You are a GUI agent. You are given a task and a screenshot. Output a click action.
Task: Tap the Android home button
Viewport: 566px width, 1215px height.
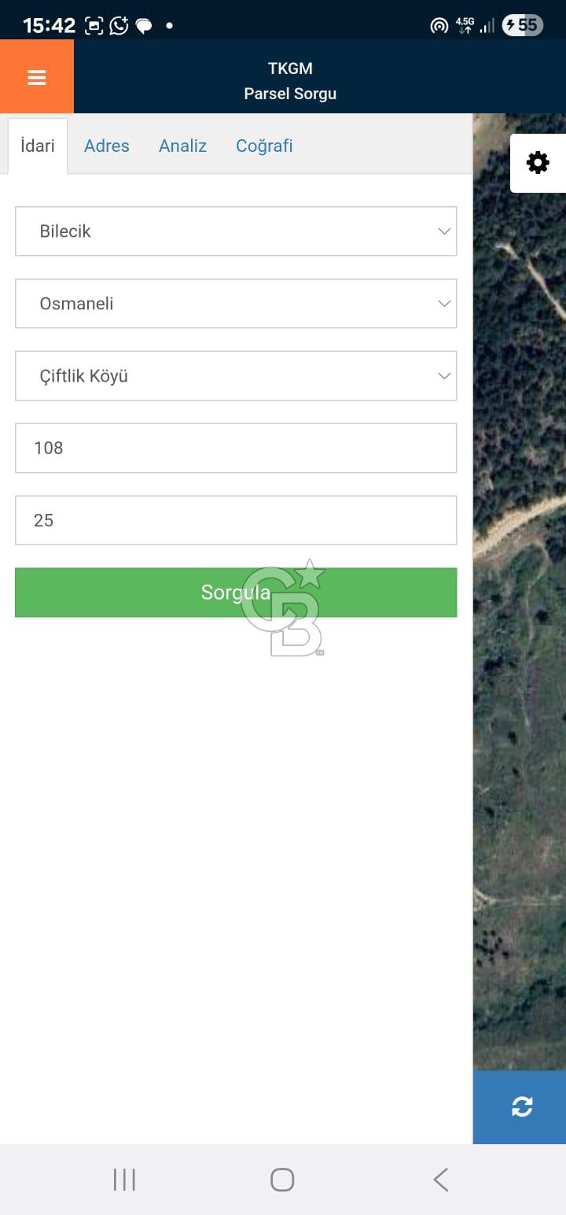pos(282,1179)
